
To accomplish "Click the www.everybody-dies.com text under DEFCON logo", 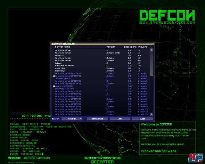I will pos(167,22).
